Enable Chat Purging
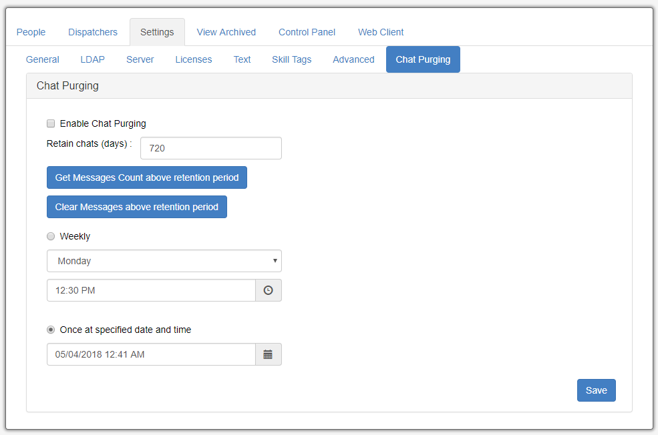The width and height of the screenshot is (658, 435). 51,123
